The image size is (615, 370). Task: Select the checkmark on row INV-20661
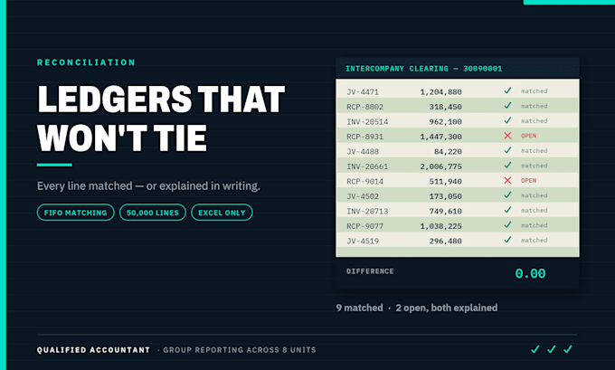[507, 166]
